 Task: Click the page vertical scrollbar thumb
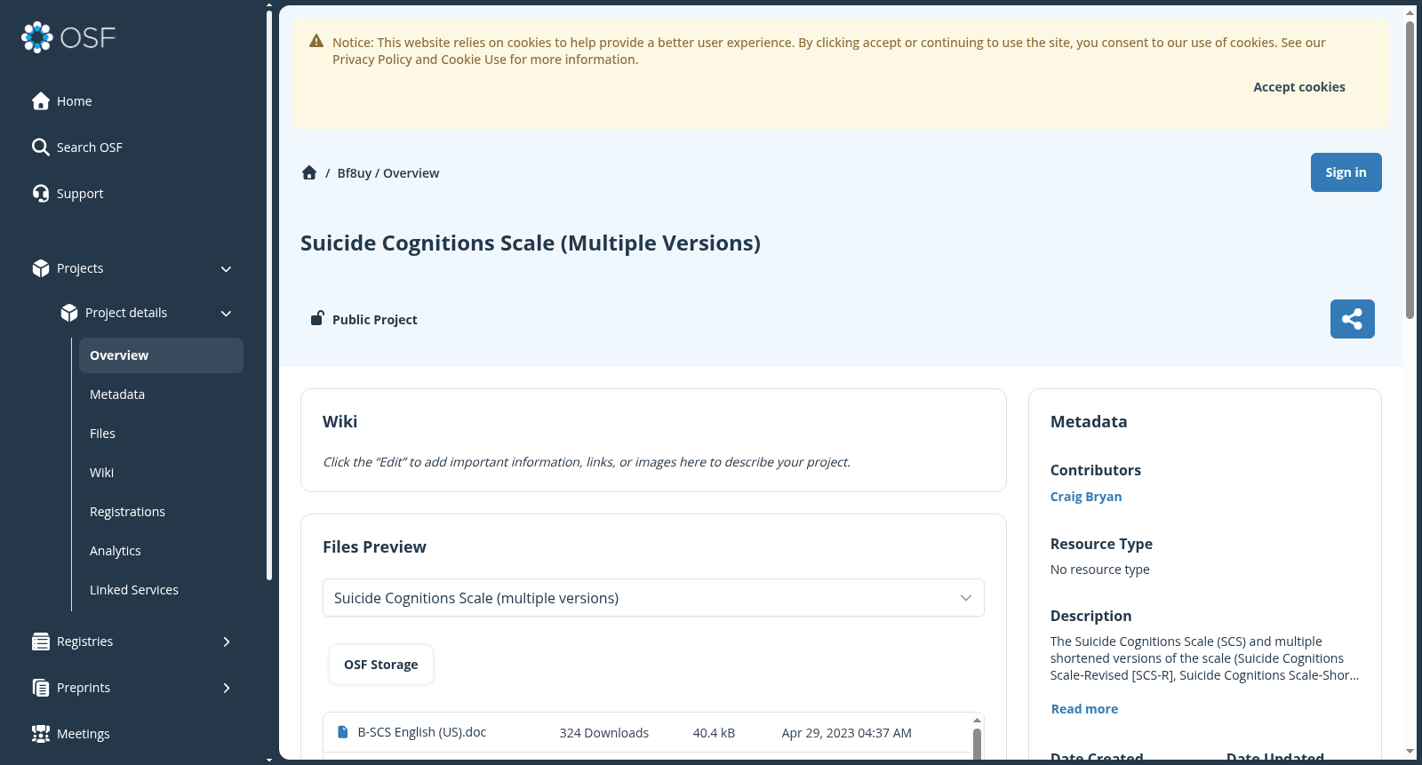pyautogui.click(x=1410, y=169)
